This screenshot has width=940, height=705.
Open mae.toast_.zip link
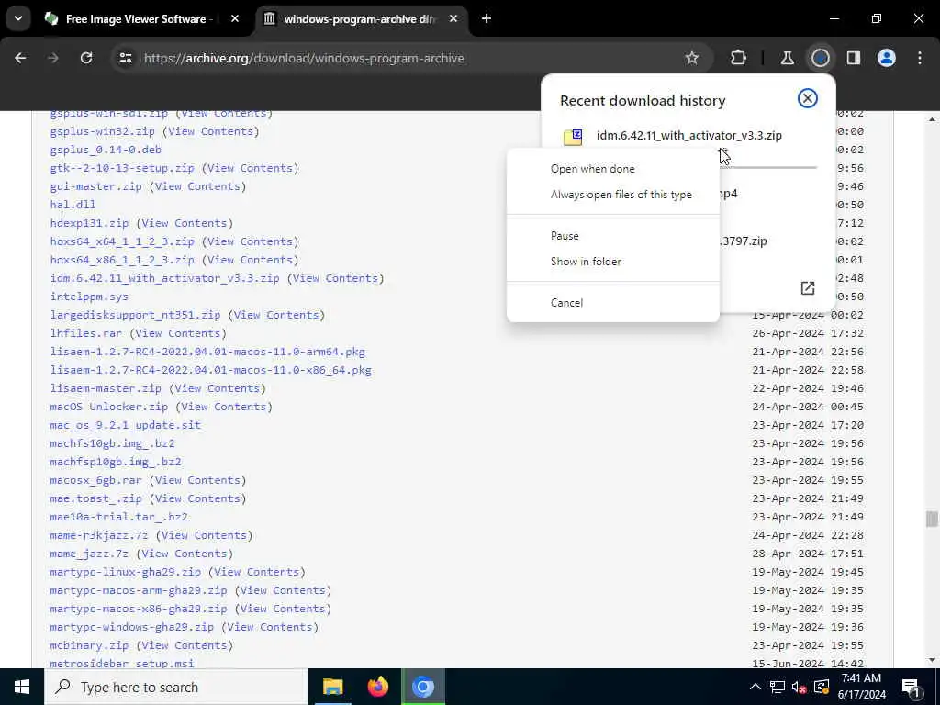click(x=95, y=498)
